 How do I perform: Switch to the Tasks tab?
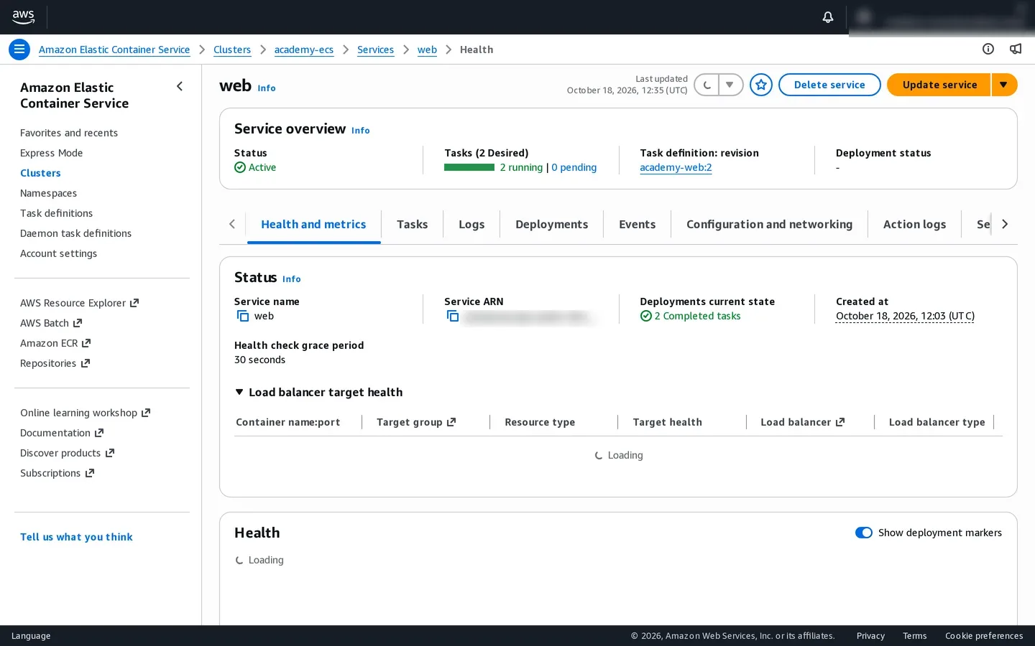(412, 225)
